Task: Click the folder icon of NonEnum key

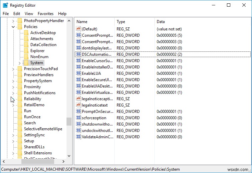Action: pos(26,57)
